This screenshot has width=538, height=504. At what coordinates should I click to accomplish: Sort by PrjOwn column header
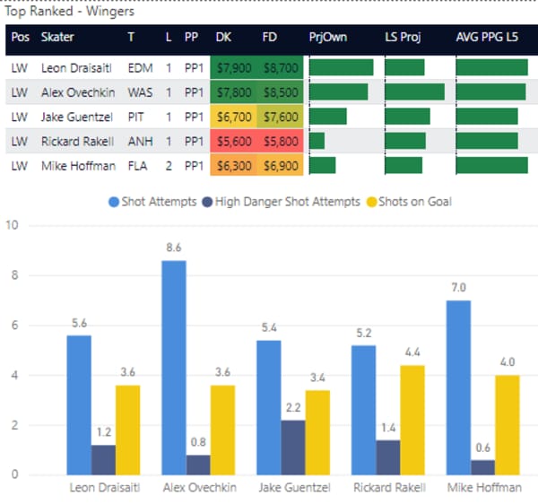pyautogui.click(x=328, y=37)
